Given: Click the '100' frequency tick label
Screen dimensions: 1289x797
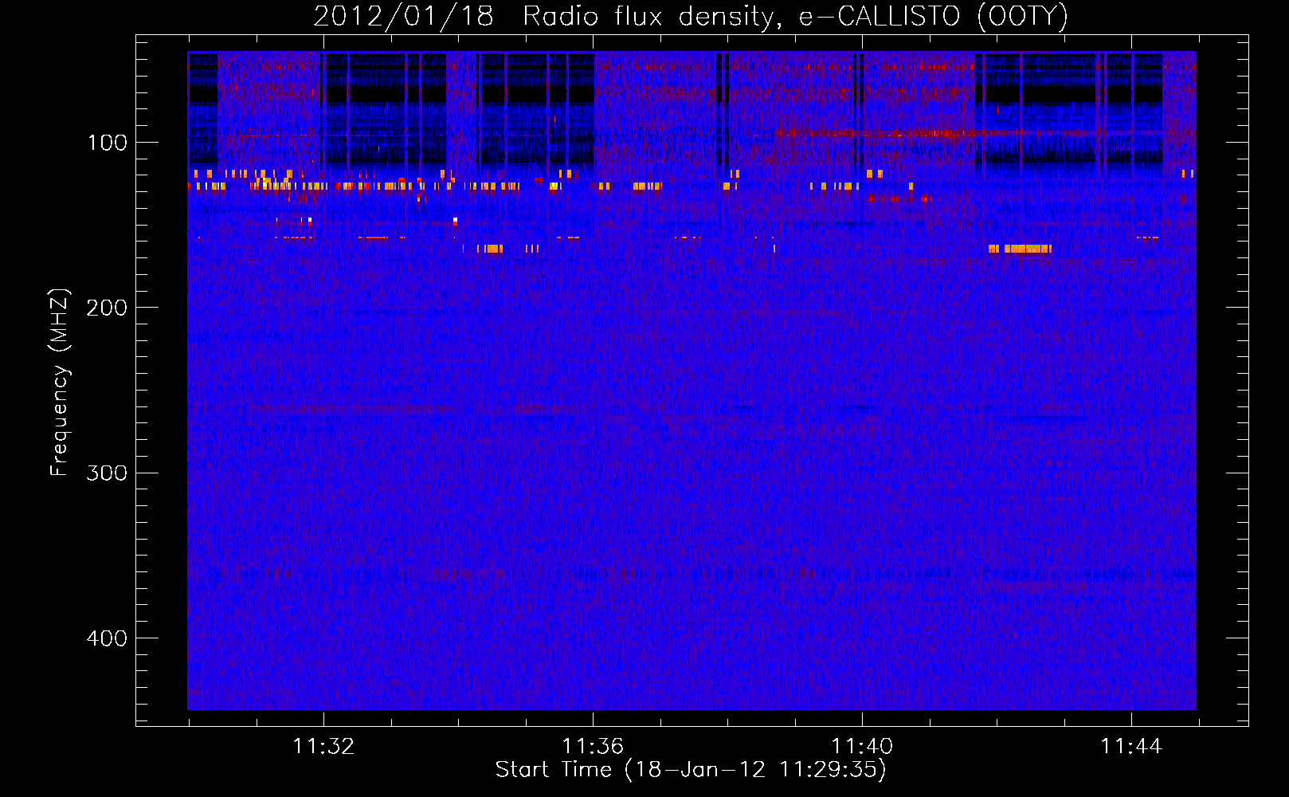Looking at the screenshot, I should [x=108, y=143].
